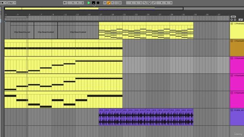Select the 3 Kontakt track name
The height and width of the screenshot is (137, 244).
pyautogui.click(x=239, y=58)
